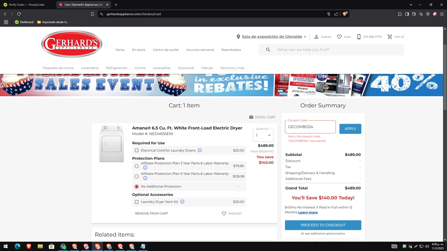The width and height of the screenshot is (447, 251).
Task: Toggle the browser sidebar panel icon
Action: click(x=407, y=14)
